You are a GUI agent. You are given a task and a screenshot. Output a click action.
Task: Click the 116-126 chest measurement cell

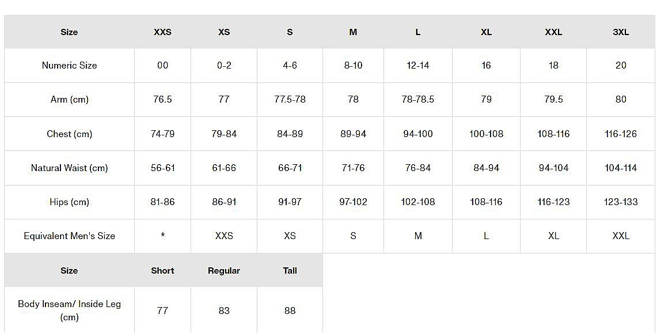pyautogui.click(x=620, y=134)
